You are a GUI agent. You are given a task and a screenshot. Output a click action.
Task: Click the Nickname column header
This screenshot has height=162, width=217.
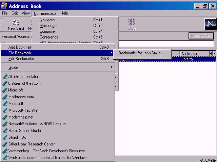point(195,54)
